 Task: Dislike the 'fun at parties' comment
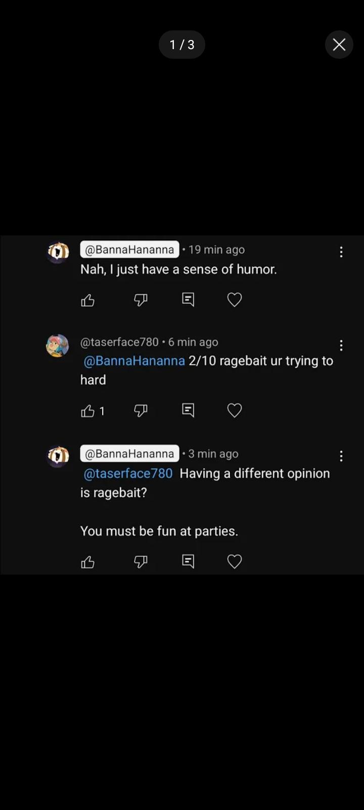pyautogui.click(x=141, y=561)
